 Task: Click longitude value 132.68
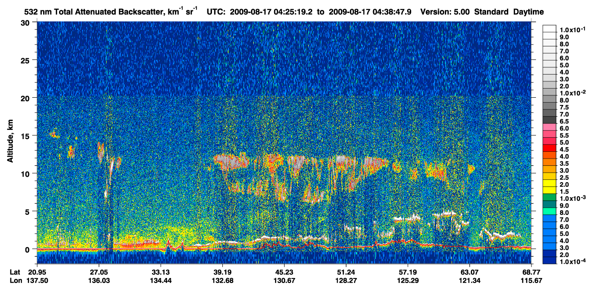[x=222, y=281]
